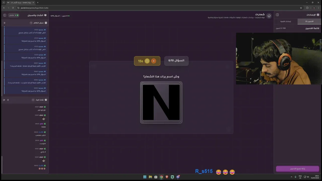Remove all players (إزالة جميع اللاعبين)

tap(298, 169)
